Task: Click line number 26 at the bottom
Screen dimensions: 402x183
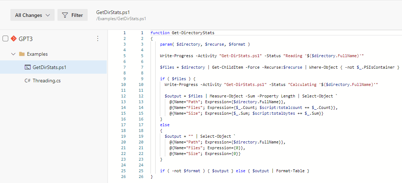Action: 124,177
